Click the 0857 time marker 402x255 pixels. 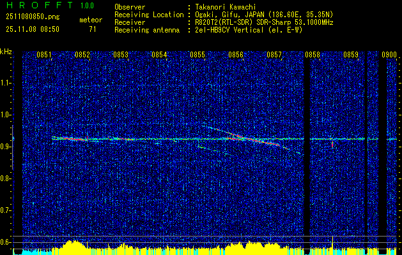click(x=274, y=55)
